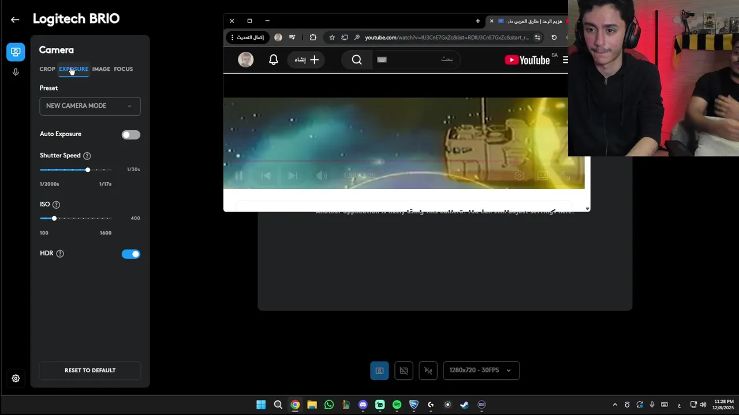Image resolution: width=739 pixels, height=415 pixels.
Task: Open the Camera section in the sidebar
Action: 16,52
